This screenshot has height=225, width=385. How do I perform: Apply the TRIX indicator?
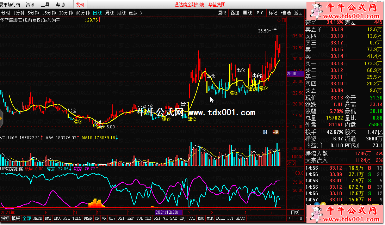(x=76, y=218)
